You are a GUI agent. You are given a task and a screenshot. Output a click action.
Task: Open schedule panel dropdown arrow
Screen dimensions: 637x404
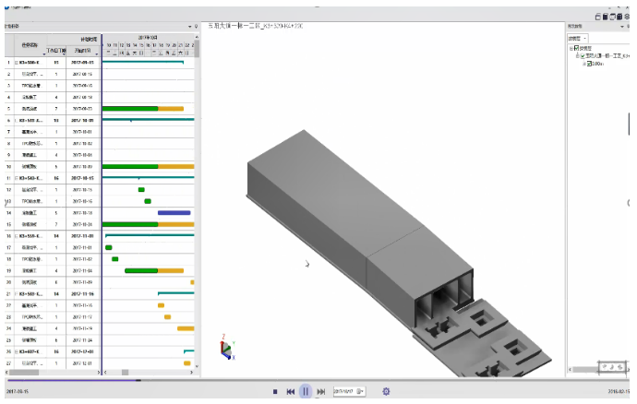coord(190,27)
